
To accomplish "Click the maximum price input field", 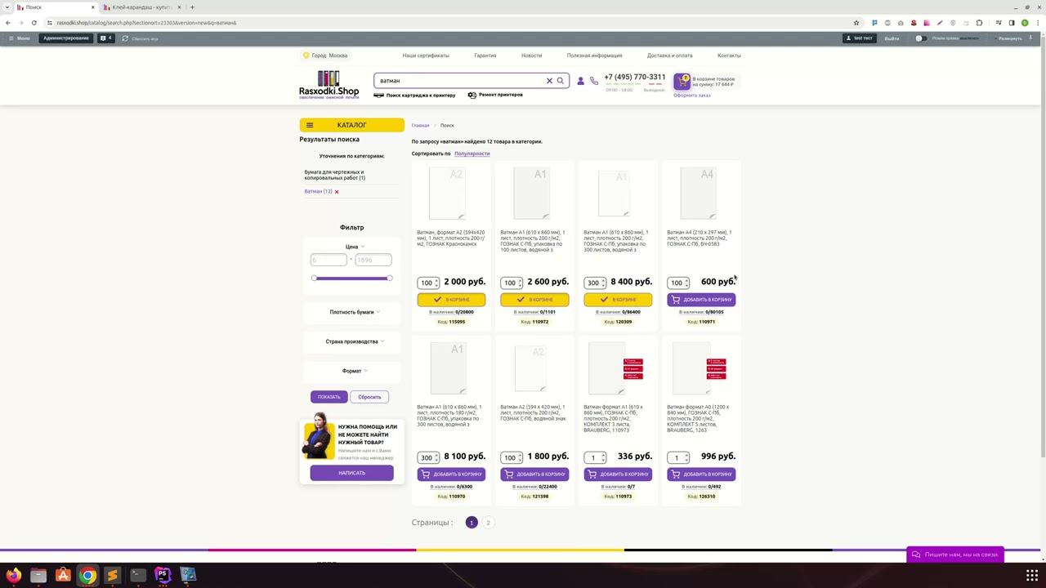I will tap(373, 260).
